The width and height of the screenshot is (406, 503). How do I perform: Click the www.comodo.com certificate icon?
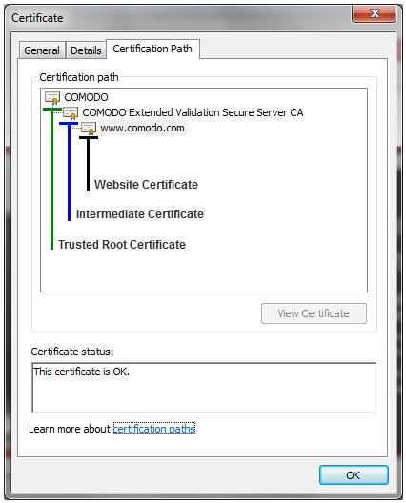(89, 129)
